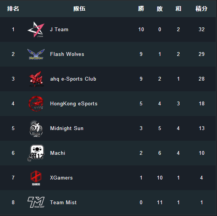Select ahq e-Sports Club team name
The height and width of the screenshot is (216, 217).
[x=73, y=79]
